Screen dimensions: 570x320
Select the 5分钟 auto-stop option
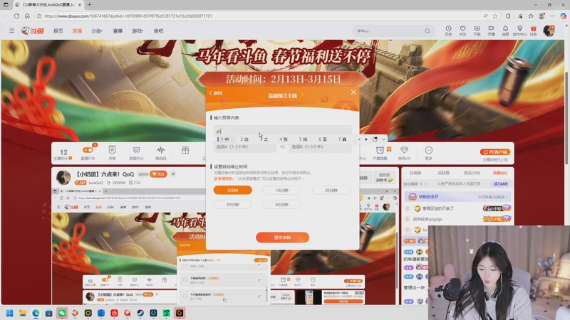233,190
